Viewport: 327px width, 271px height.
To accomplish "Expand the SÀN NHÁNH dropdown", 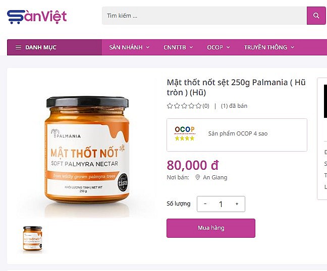I will 129,47.
